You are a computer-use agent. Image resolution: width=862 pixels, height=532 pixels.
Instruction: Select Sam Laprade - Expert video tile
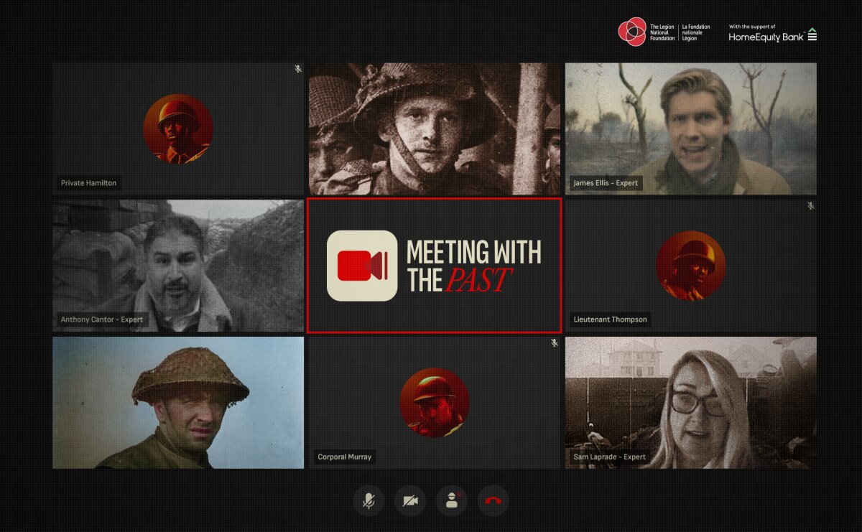pyautogui.click(x=690, y=403)
